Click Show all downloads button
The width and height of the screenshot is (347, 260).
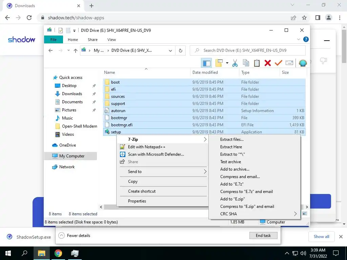coord(321,237)
